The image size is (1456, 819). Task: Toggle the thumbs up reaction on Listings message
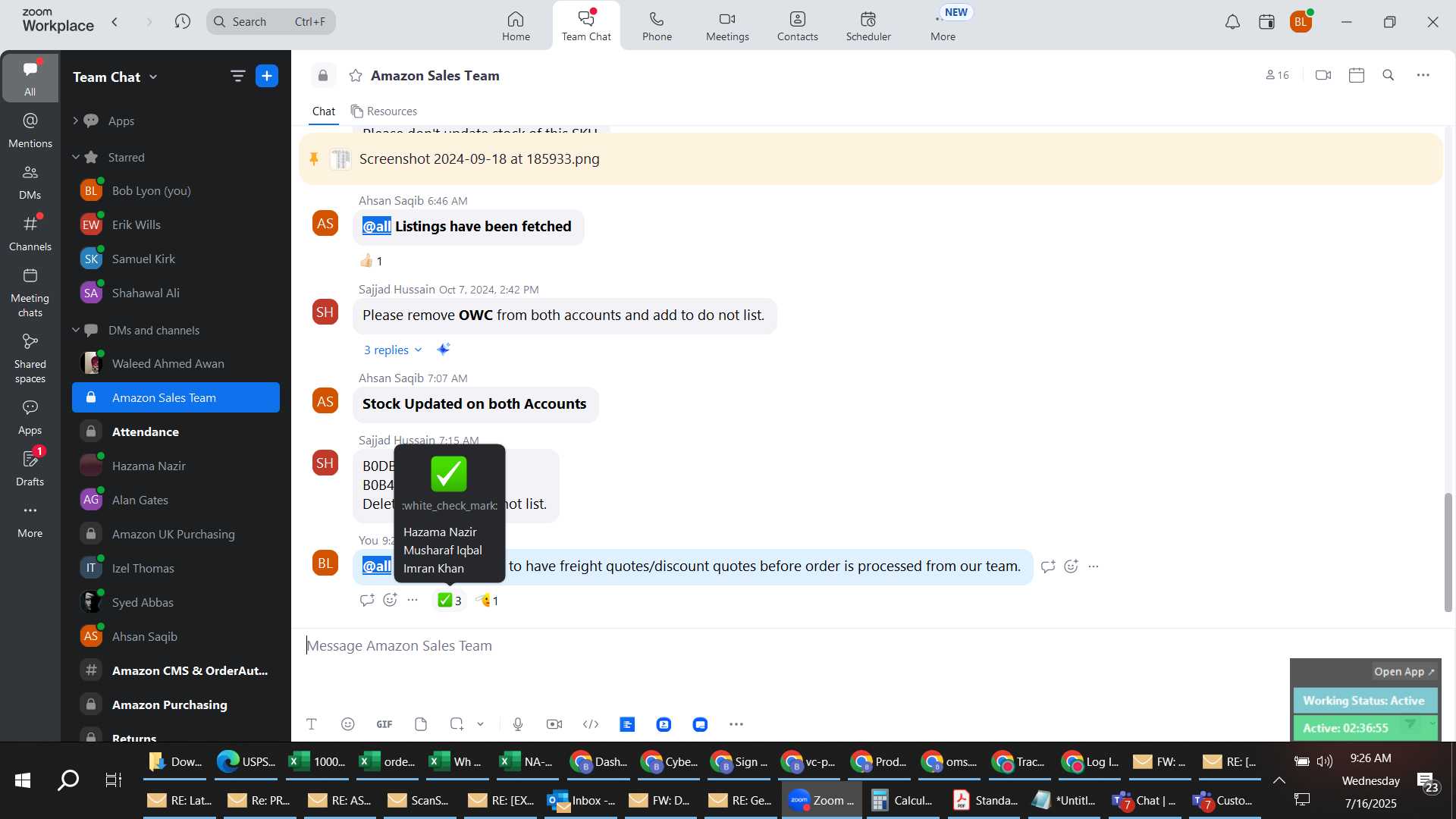(x=371, y=261)
